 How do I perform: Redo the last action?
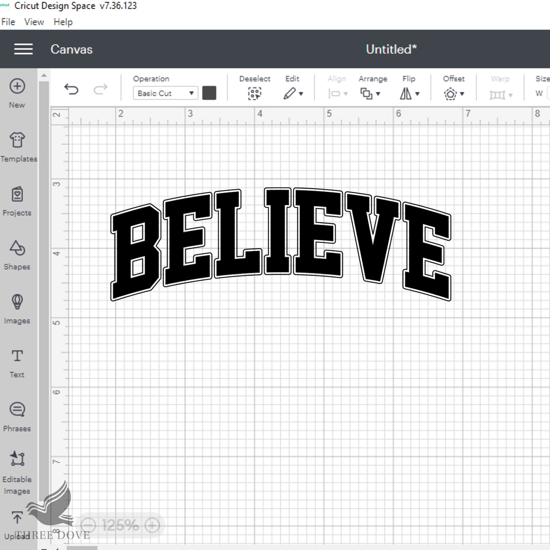click(100, 89)
